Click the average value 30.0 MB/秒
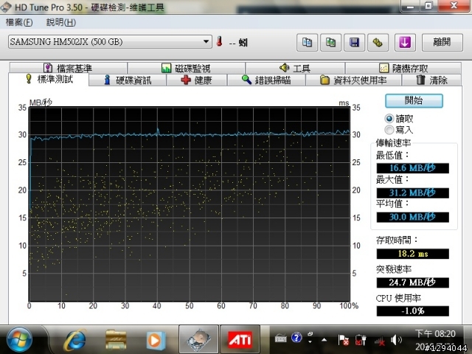 point(413,217)
